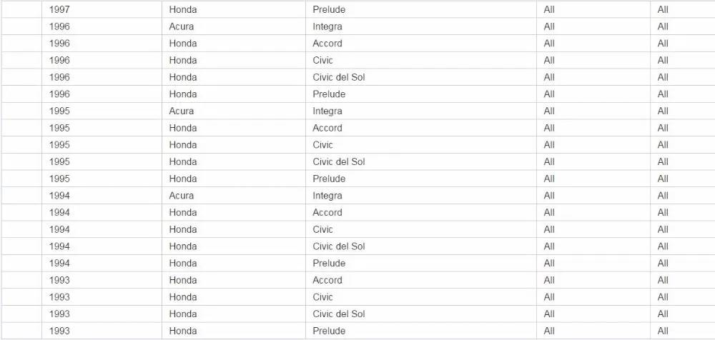The image size is (715, 340).
Task: Click Acura in the 1994 row
Action: (181, 196)
